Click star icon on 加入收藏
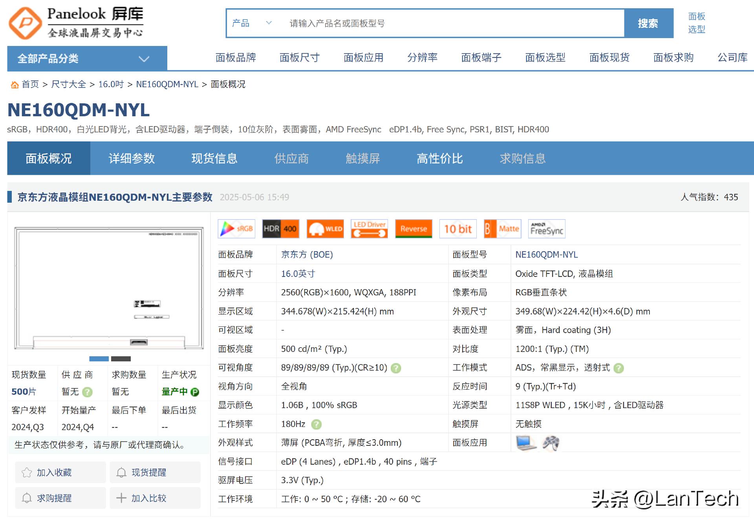The width and height of the screenshot is (754, 524). (x=27, y=473)
